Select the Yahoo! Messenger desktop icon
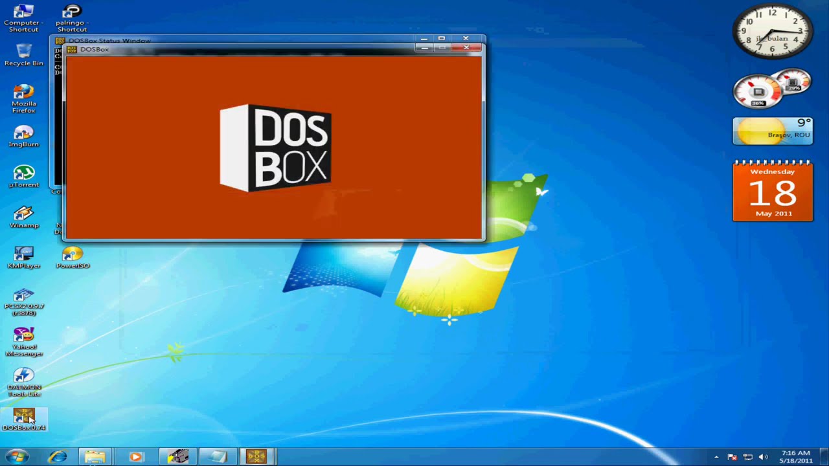Screen dimensions: 829x466 click(x=23, y=342)
